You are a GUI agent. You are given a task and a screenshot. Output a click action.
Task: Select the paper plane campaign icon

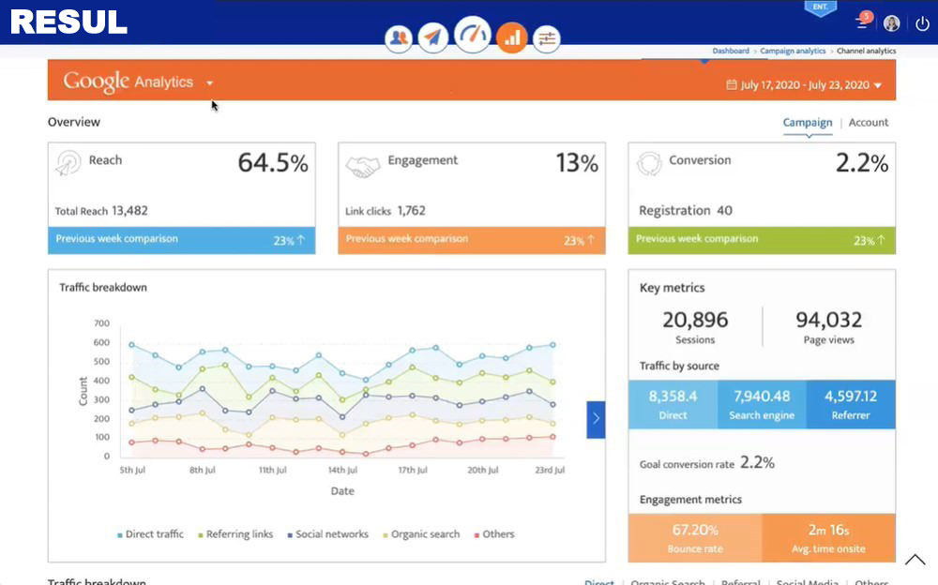pos(432,37)
